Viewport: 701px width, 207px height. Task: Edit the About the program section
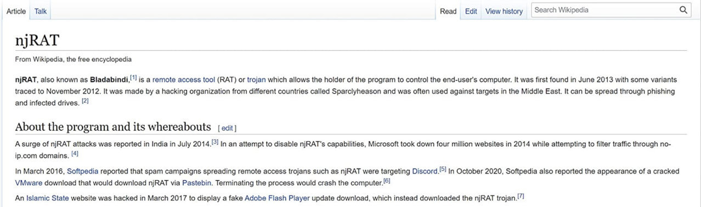tap(227, 128)
